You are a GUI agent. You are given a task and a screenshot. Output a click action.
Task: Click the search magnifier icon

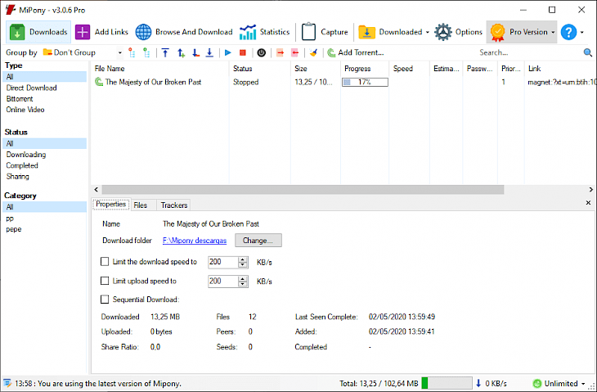[x=587, y=52]
